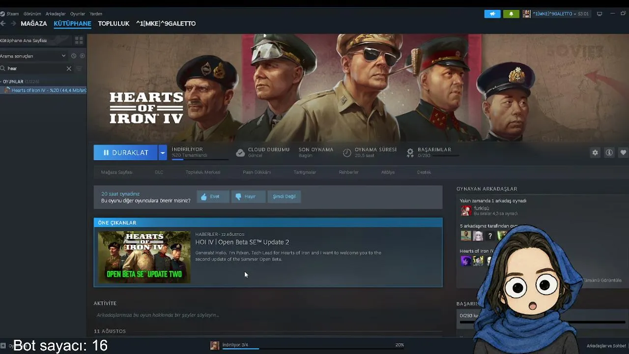This screenshot has height=354, width=629.
Task: Choose Hayır thumbs down button
Action: click(x=248, y=197)
